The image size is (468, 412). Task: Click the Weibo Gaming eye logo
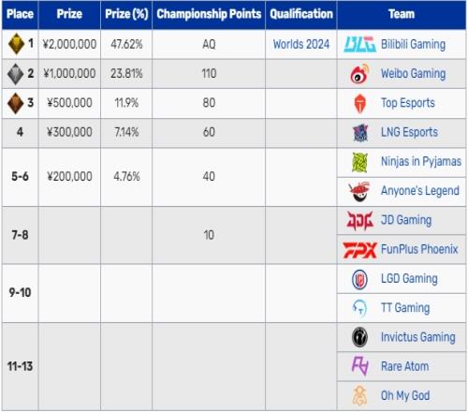(359, 74)
